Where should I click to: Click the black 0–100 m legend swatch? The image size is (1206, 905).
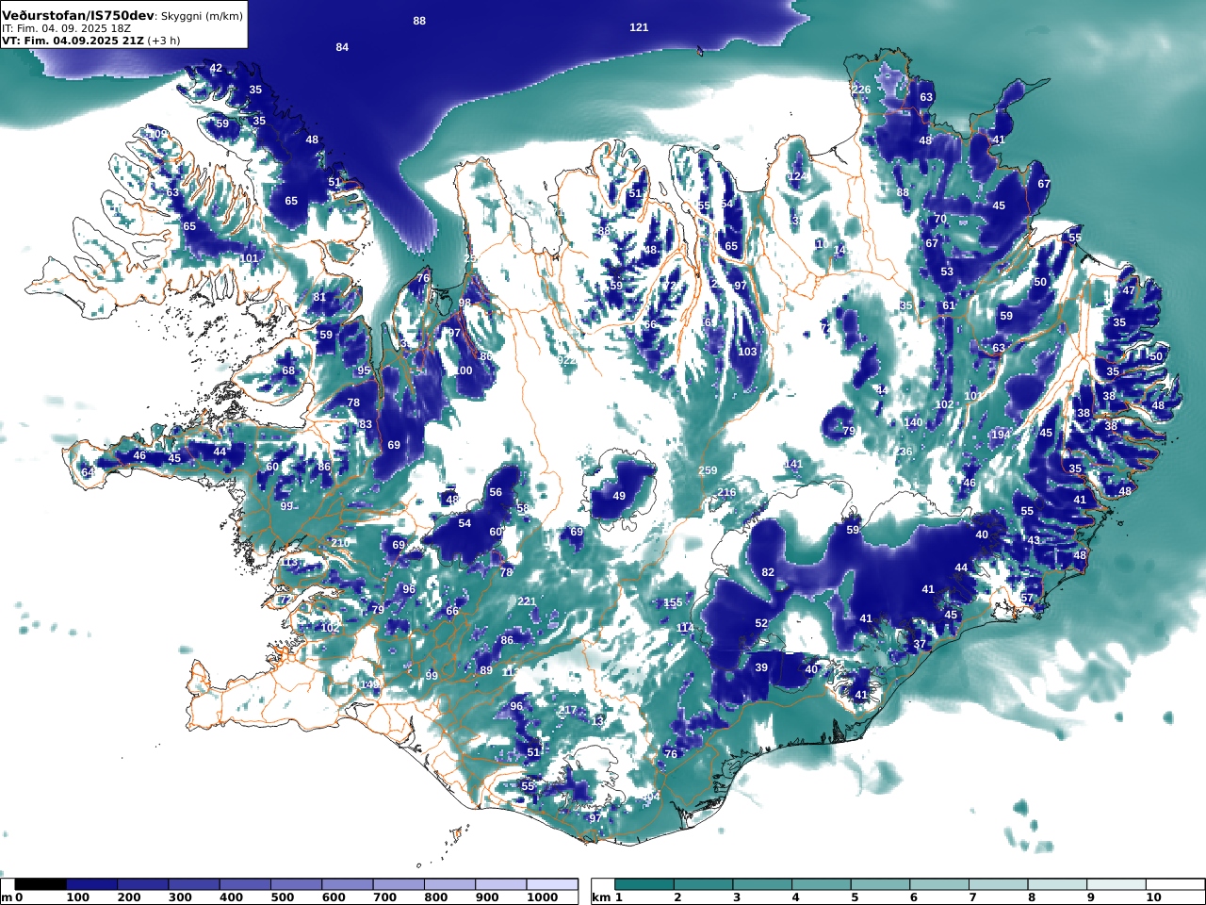[x=41, y=884]
